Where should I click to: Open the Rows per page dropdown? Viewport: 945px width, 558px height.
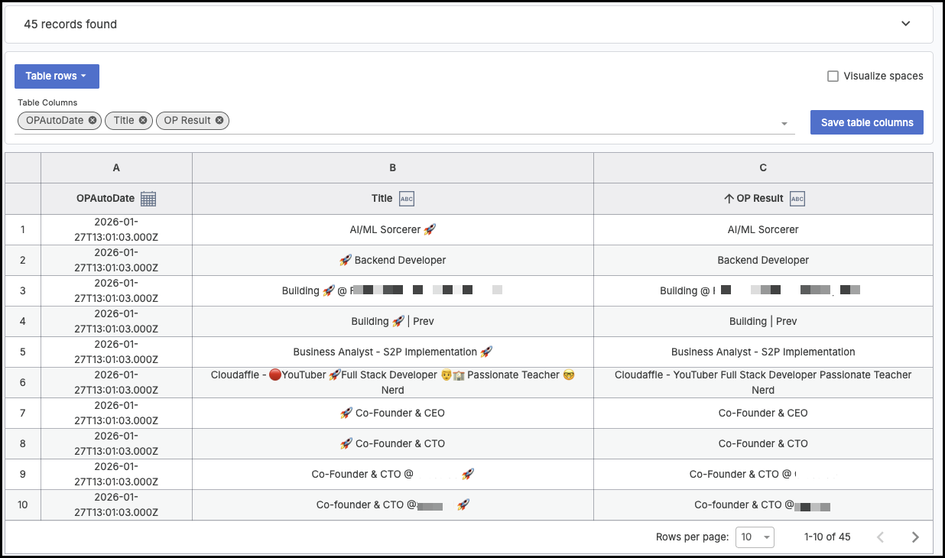pos(755,537)
